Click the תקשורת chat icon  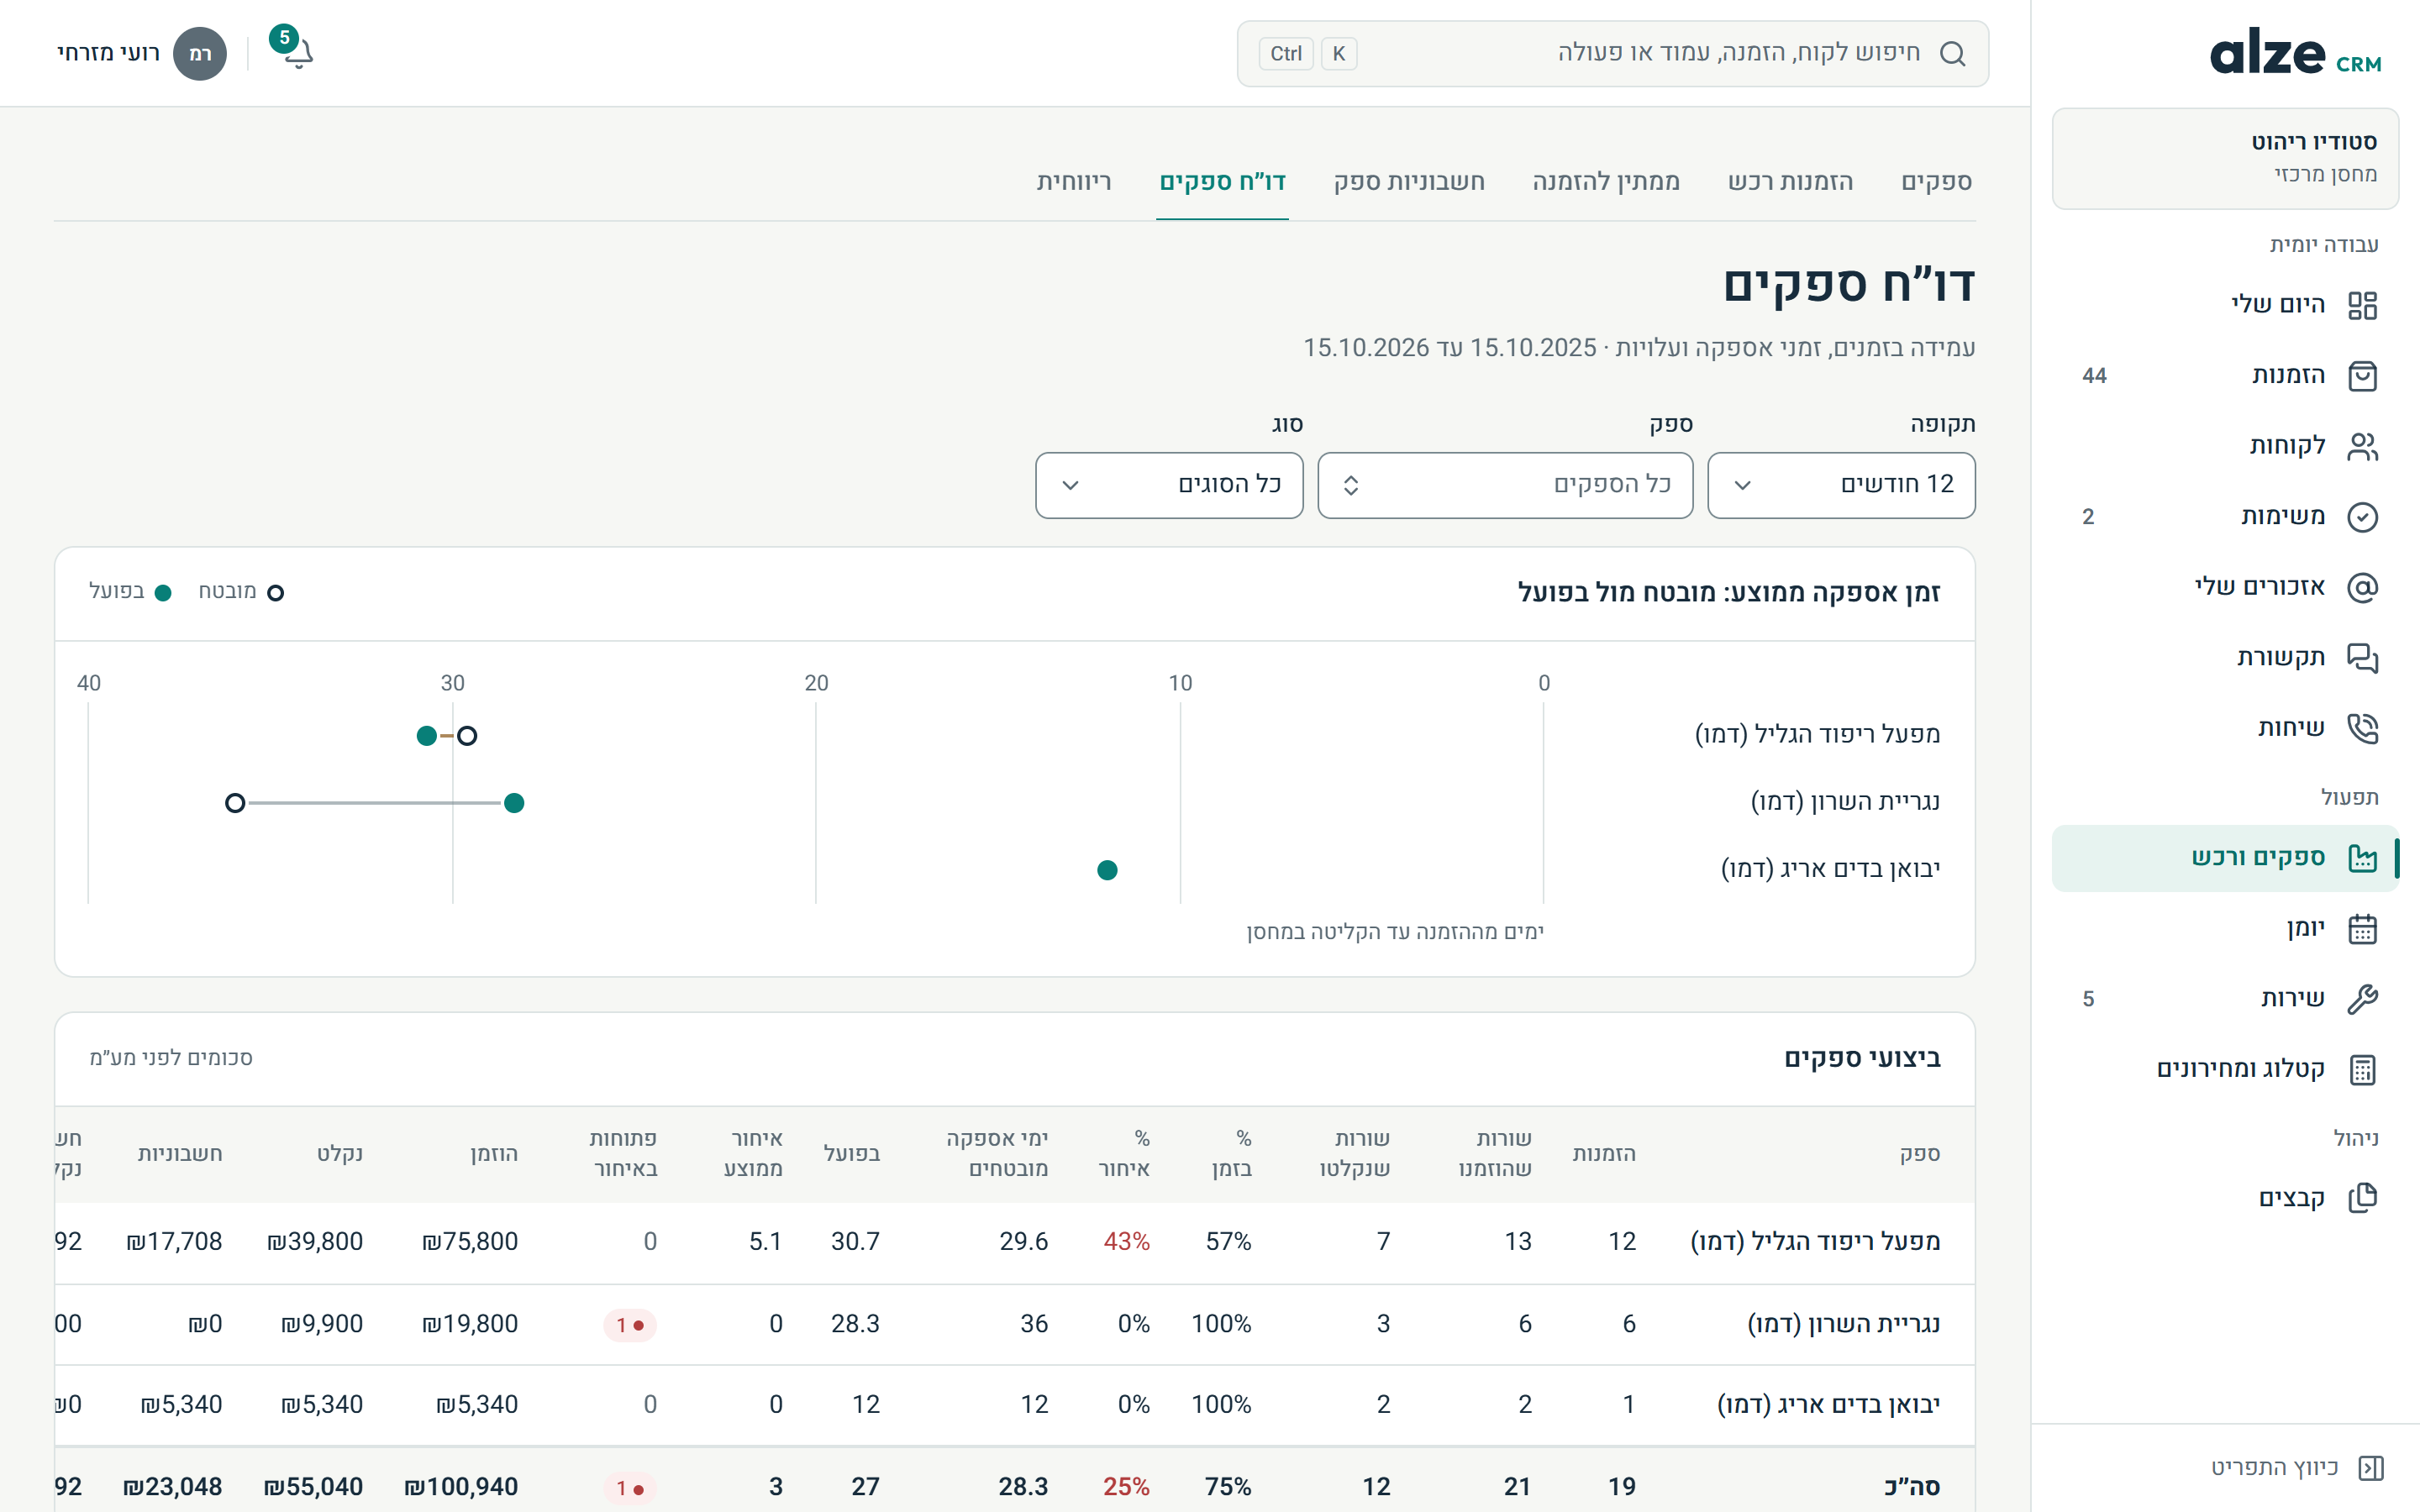point(2362,658)
